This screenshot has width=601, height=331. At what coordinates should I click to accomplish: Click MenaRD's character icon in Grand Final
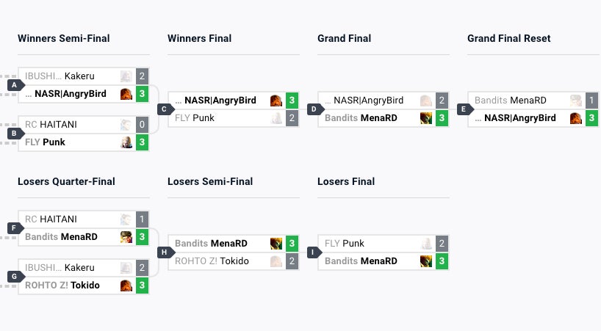(x=426, y=118)
